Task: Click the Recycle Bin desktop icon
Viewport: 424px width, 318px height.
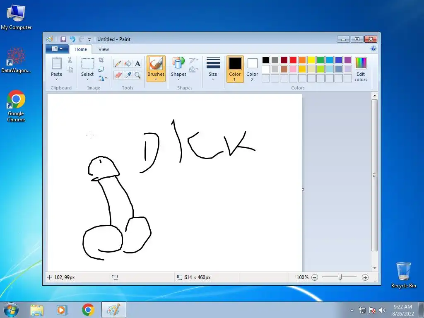Action: (x=403, y=275)
